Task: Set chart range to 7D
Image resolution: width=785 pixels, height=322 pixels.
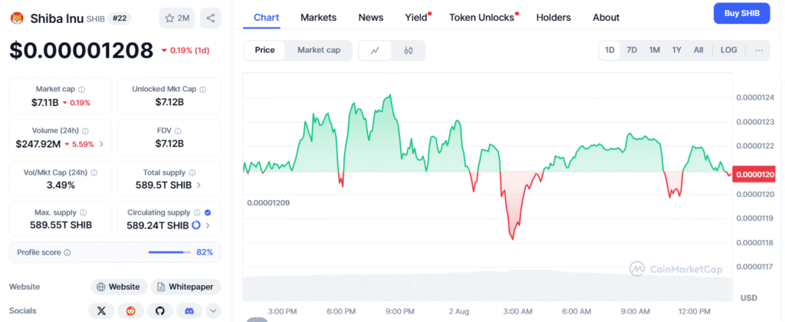Action: [632, 50]
